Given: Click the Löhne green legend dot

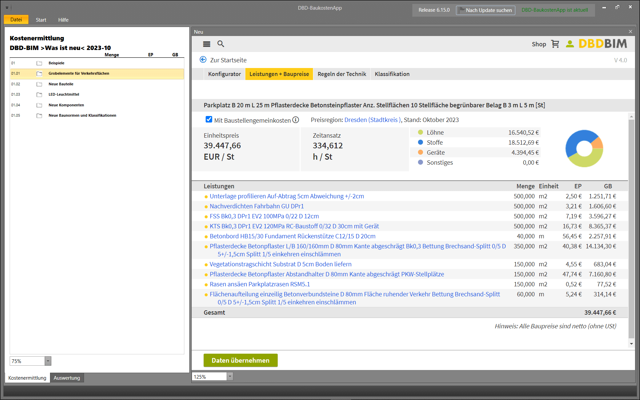Looking at the screenshot, I should (421, 132).
